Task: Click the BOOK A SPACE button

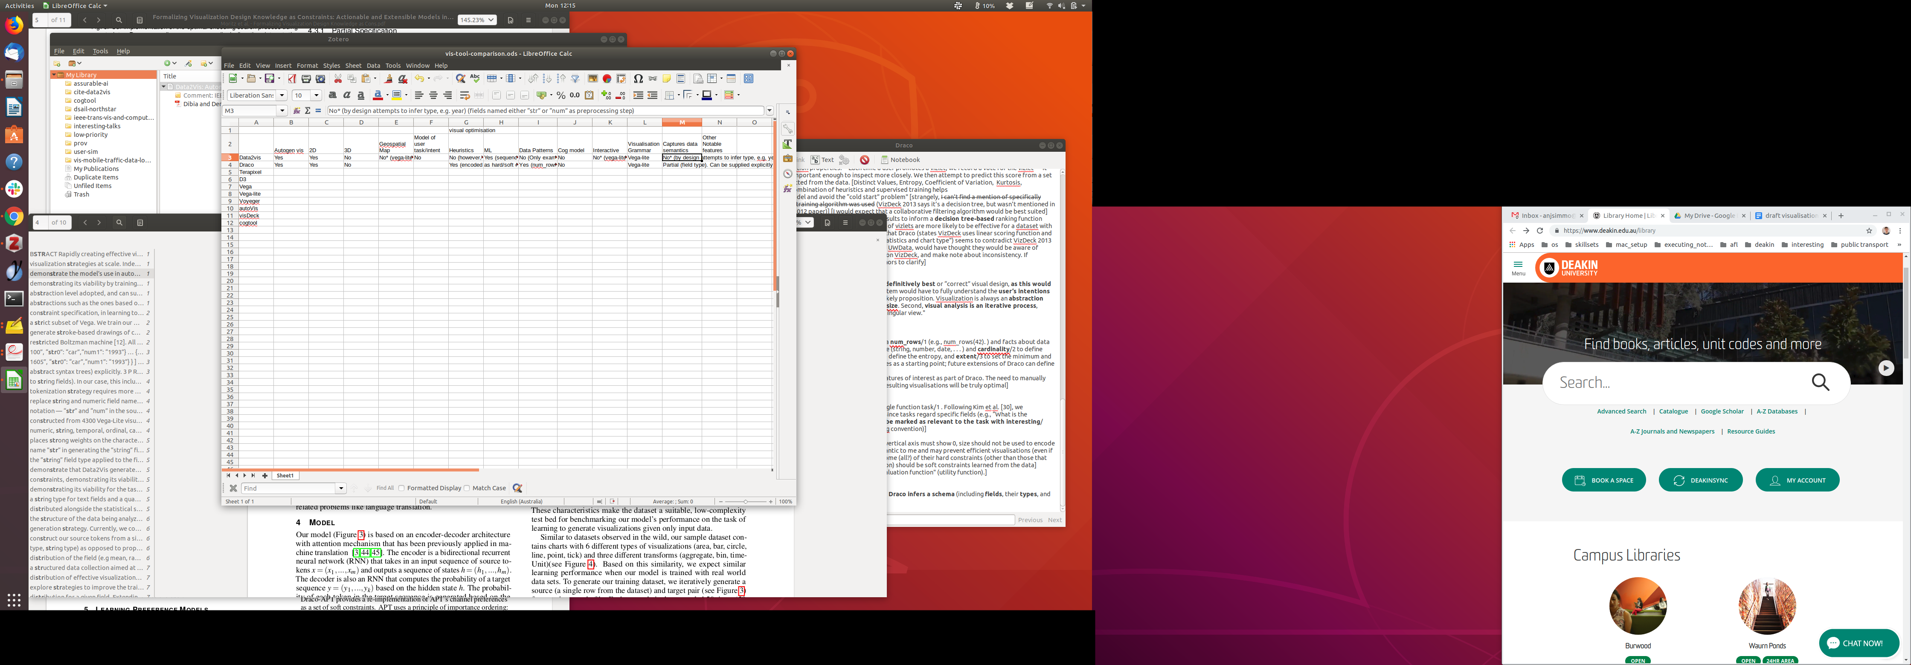Action: (x=1604, y=480)
